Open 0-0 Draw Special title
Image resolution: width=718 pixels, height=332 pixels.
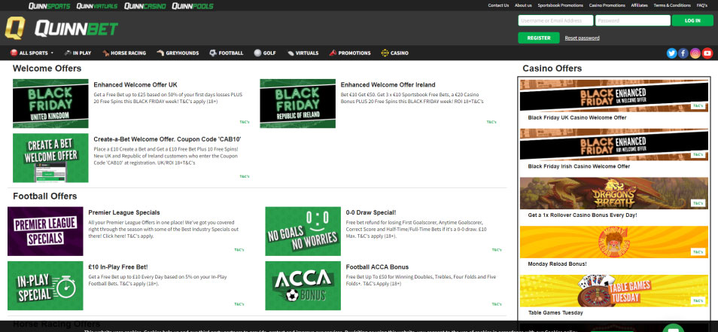[371, 212]
